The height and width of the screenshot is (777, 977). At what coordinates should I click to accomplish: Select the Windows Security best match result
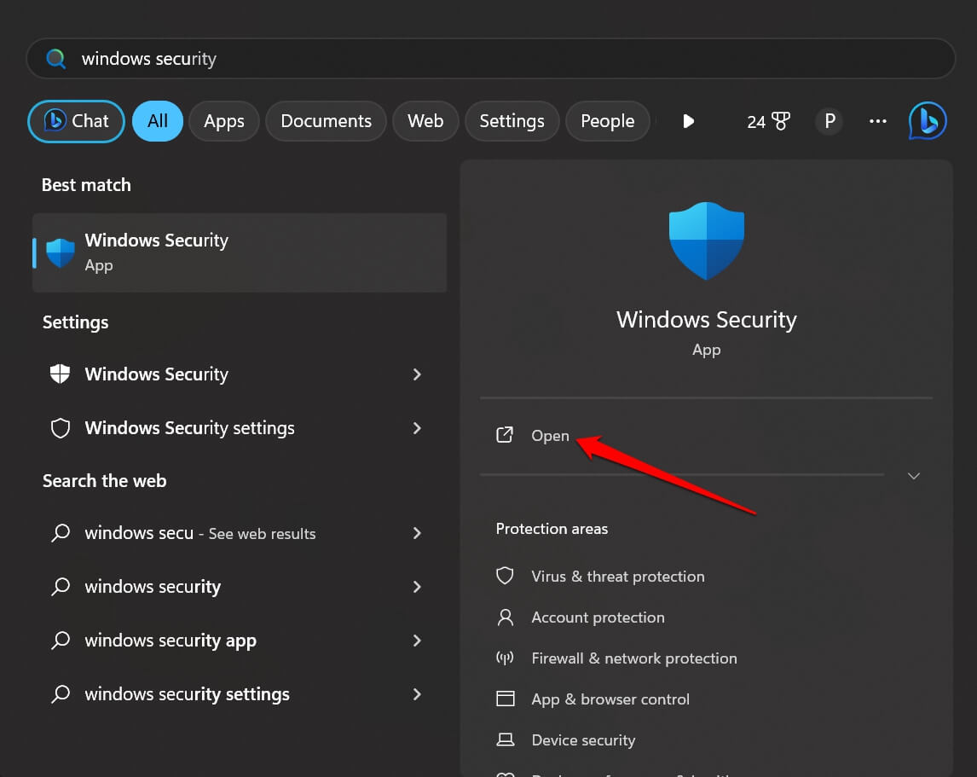coord(239,252)
